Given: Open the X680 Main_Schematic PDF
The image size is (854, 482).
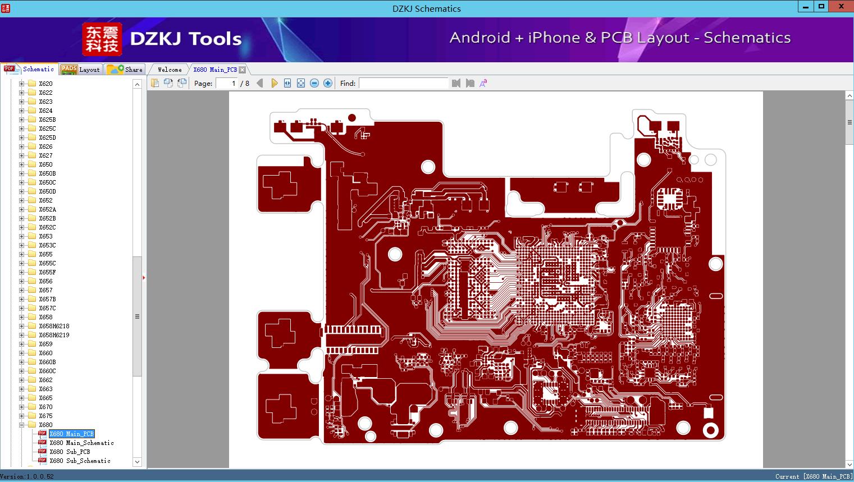Looking at the screenshot, I should [81, 443].
